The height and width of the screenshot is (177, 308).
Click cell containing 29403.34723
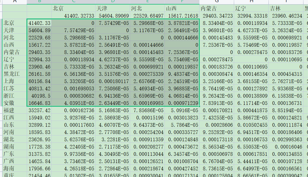(x=217, y=16)
